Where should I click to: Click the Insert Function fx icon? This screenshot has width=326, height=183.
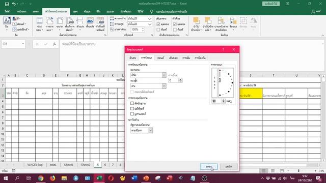55,44
